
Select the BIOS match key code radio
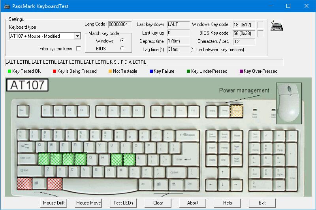122,48
